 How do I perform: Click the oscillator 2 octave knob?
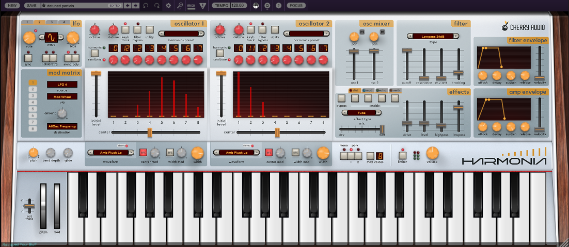[219, 30]
